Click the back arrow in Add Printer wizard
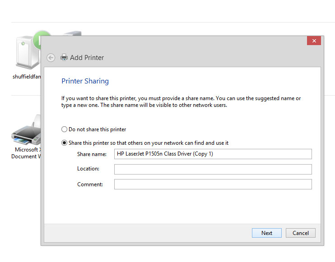335x262 pixels. pyautogui.click(x=51, y=58)
